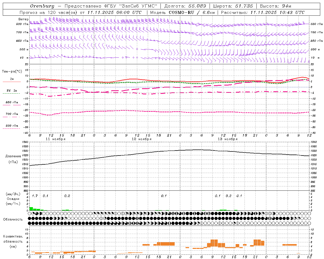Image resolution: width=324 pixels, height=259 pixels.
Task: Click the Осадки precipitation label
Action: click(13, 199)
